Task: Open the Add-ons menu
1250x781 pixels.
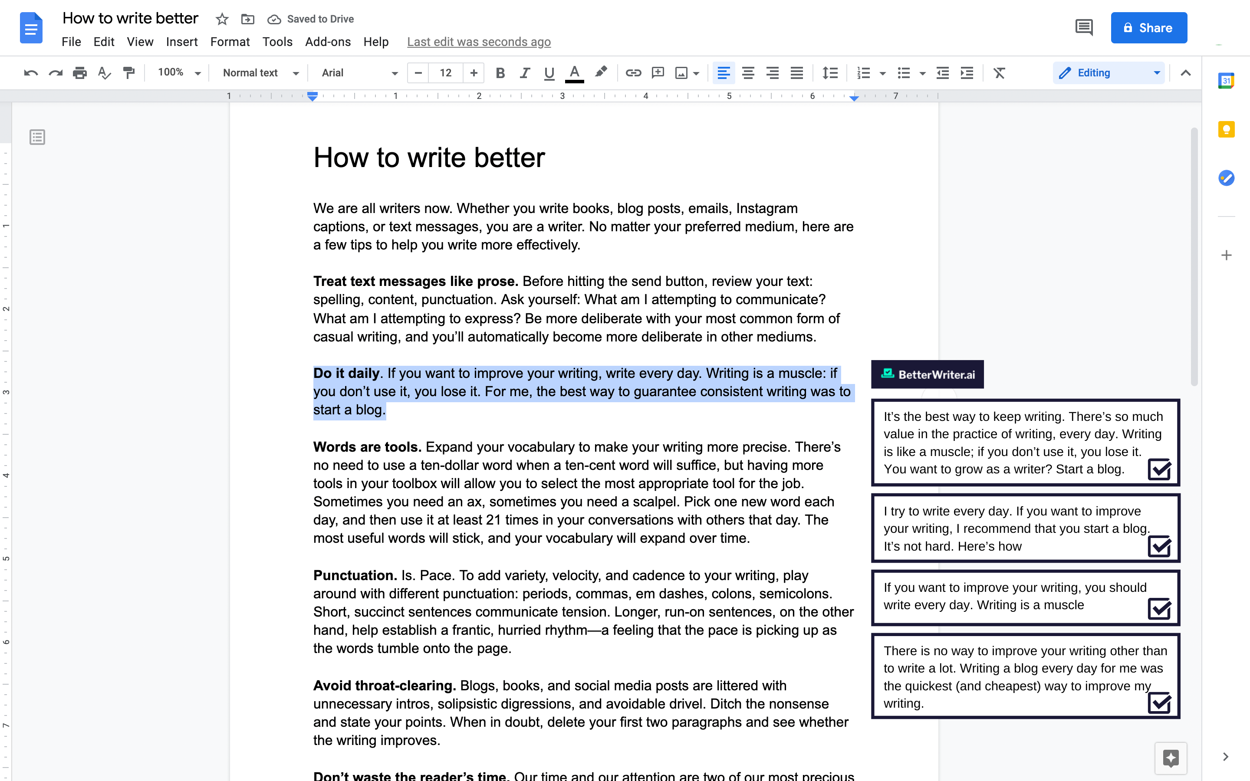Action: [x=328, y=41]
